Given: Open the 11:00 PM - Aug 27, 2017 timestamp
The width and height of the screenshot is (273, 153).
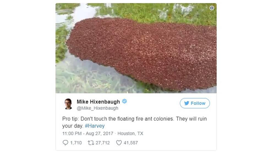Looking at the screenshot, I should 88,134.
